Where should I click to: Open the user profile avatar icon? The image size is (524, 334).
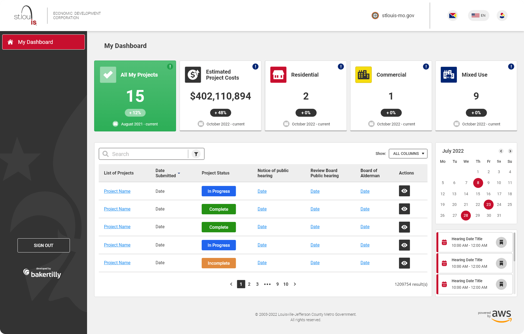(502, 16)
